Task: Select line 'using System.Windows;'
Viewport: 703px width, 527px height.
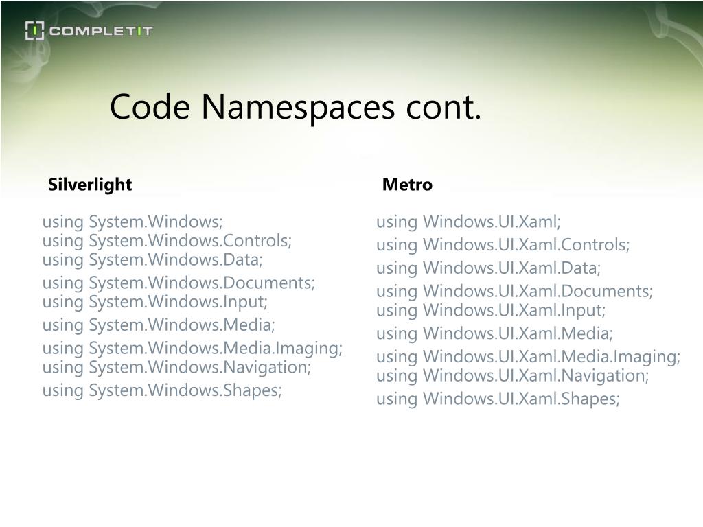Action: pos(132,222)
